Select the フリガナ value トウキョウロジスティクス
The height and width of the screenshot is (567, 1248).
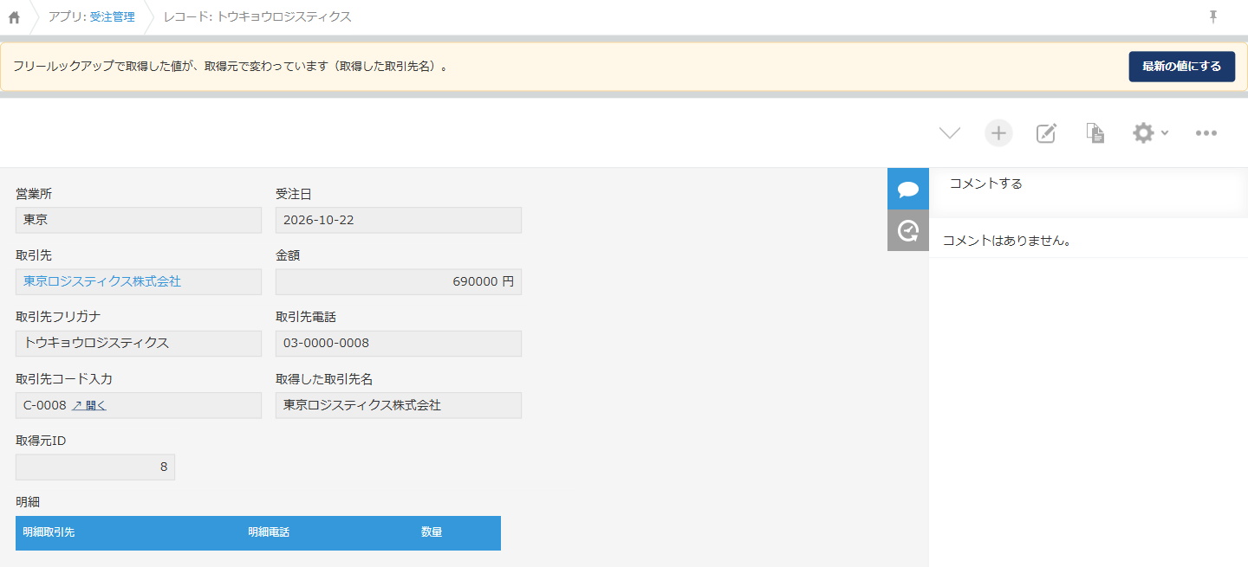139,343
